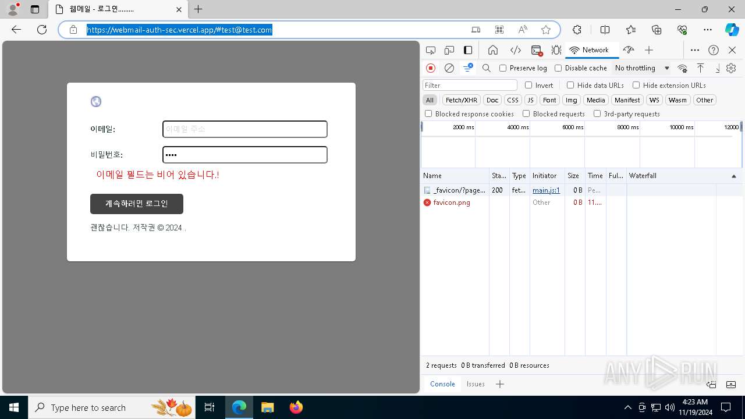Open the No throttling dropdown
This screenshot has height=419, width=745.
click(x=642, y=68)
